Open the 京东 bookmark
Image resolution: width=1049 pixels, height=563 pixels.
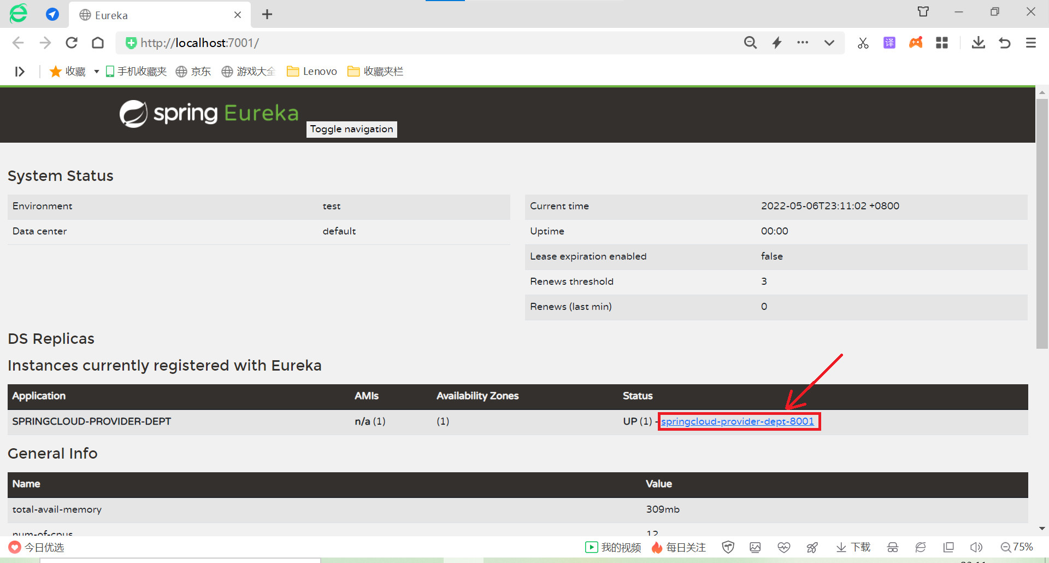193,72
